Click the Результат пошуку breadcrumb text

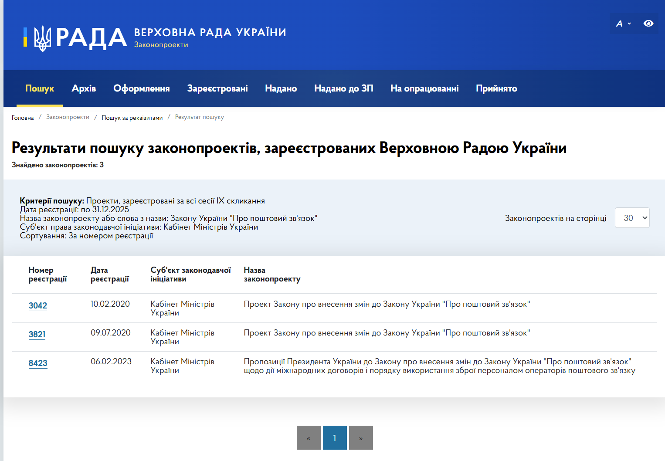pyautogui.click(x=200, y=117)
